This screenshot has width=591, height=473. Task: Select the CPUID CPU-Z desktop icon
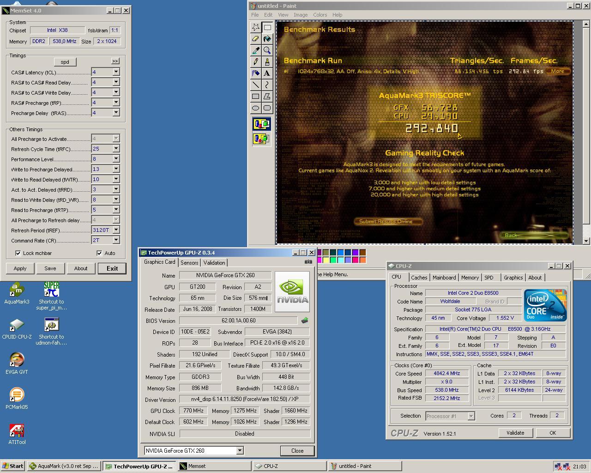click(x=17, y=328)
